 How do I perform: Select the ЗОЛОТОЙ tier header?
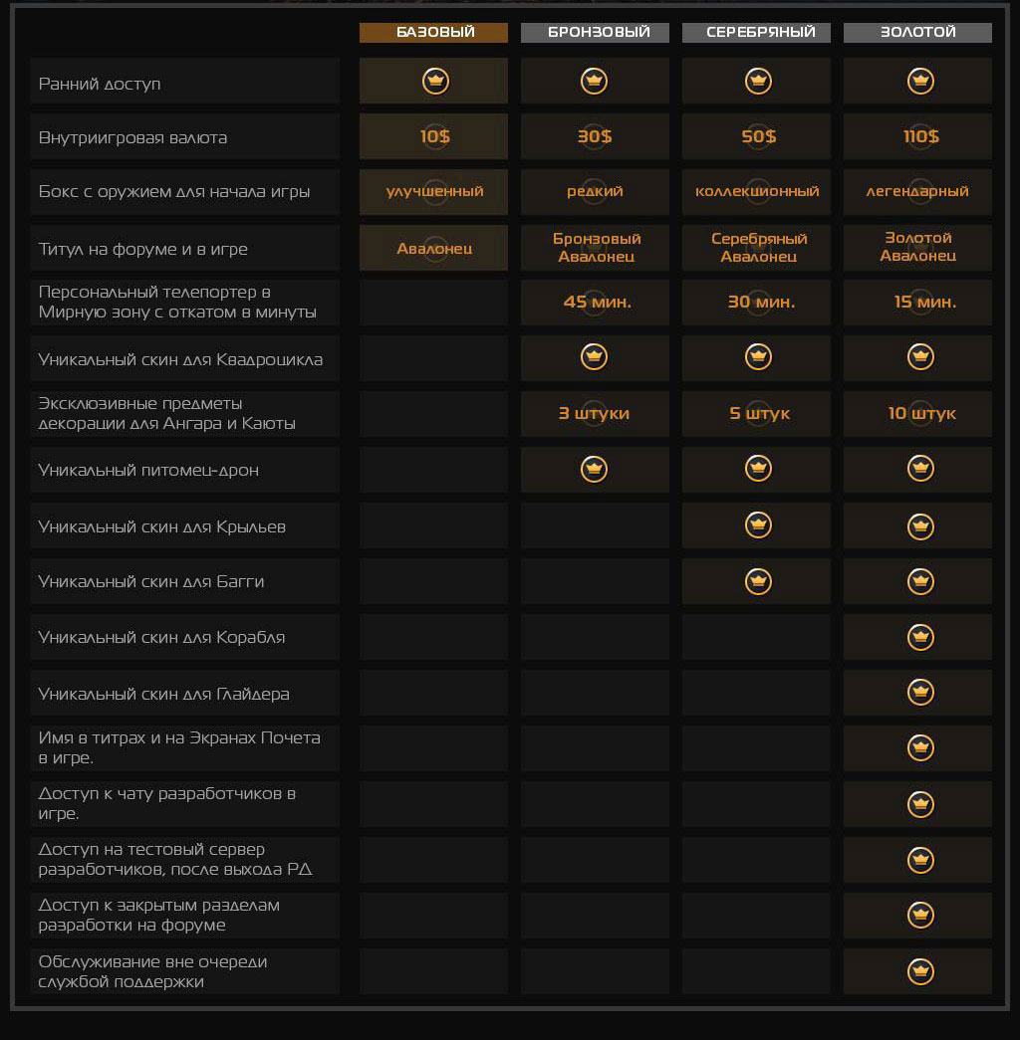coord(917,33)
